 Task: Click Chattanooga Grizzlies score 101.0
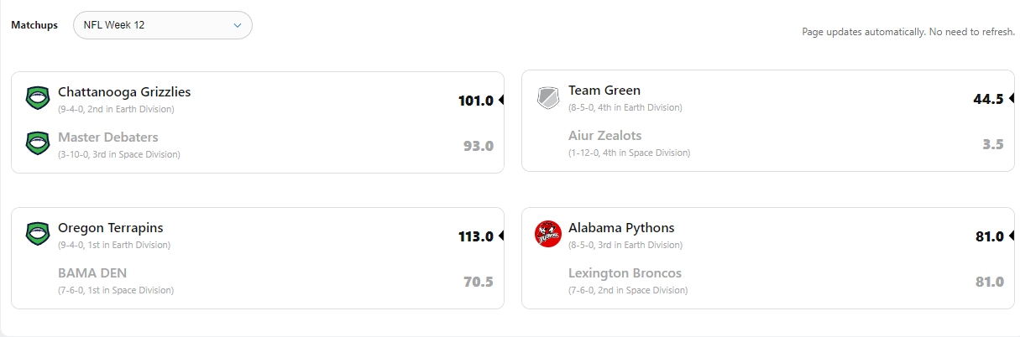click(475, 101)
